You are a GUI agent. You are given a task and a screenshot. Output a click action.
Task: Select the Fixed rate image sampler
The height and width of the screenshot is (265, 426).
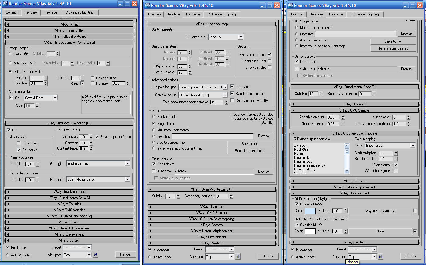[10, 53]
